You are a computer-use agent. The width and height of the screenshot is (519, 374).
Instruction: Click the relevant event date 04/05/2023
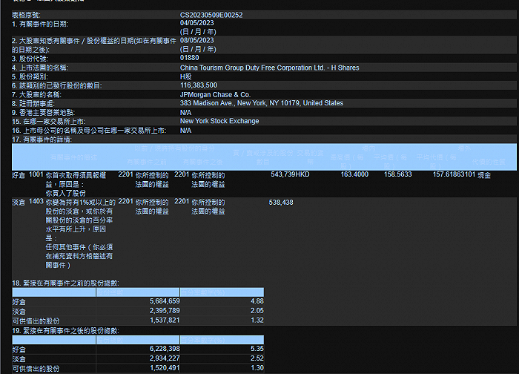197,23
